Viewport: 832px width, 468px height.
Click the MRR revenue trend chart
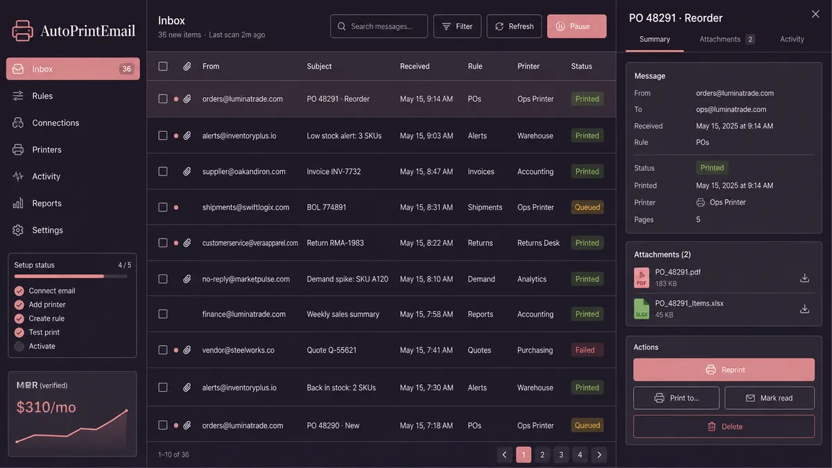(x=71, y=426)
